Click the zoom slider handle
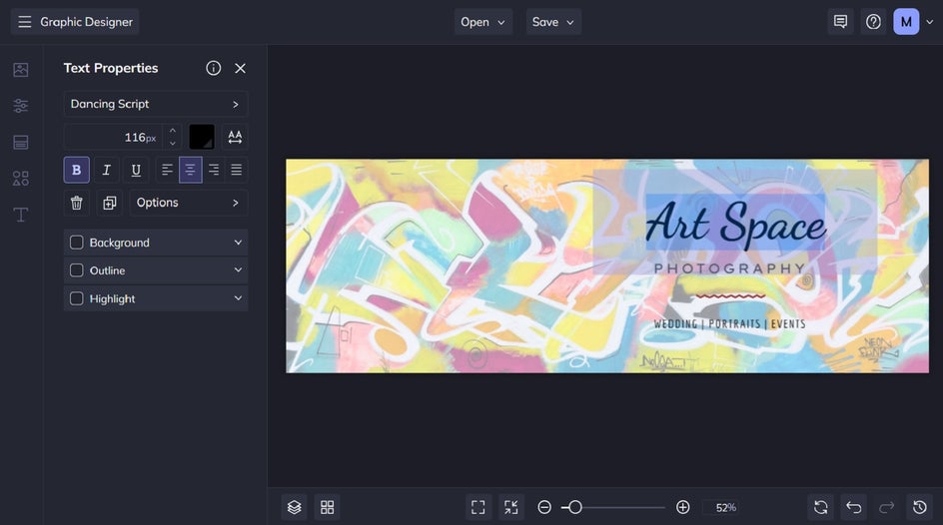Image resolution: width=943 pixels, height=525 pixels. [575, 508]
